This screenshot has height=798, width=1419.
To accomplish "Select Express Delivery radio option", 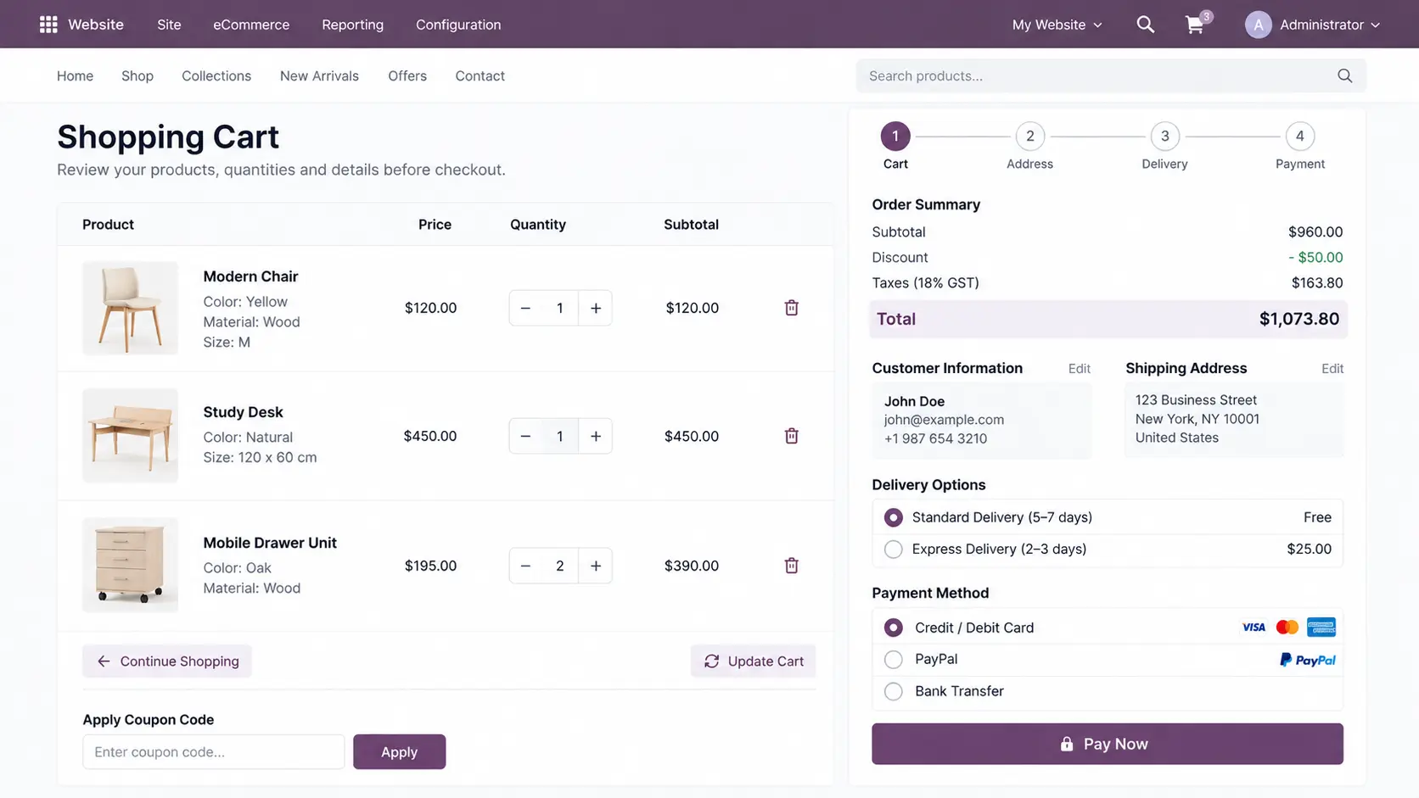I will coord(893,550).
